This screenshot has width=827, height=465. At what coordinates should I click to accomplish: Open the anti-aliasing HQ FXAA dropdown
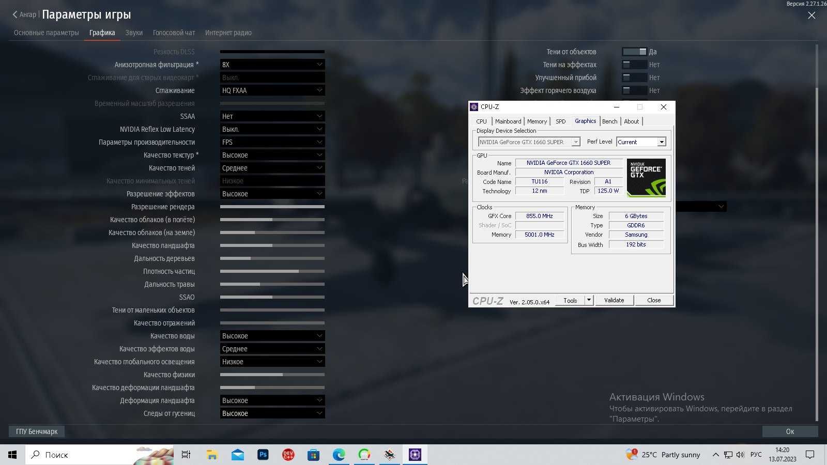click(x=272, y=90)
